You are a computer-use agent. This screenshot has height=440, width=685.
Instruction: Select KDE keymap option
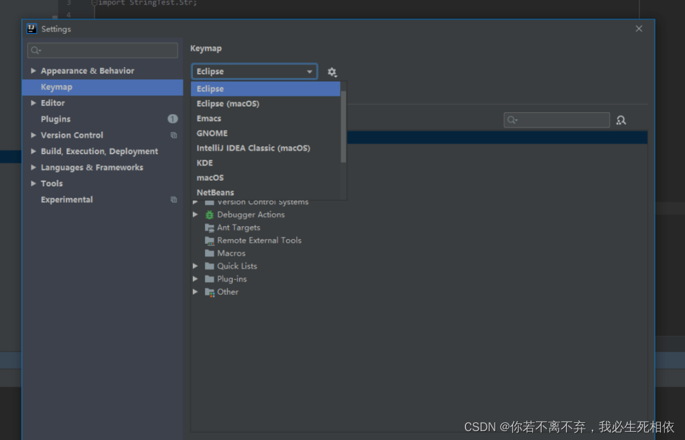(266, 163)
